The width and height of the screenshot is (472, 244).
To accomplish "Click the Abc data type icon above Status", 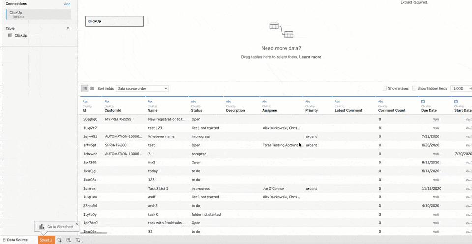I will 194,101.
